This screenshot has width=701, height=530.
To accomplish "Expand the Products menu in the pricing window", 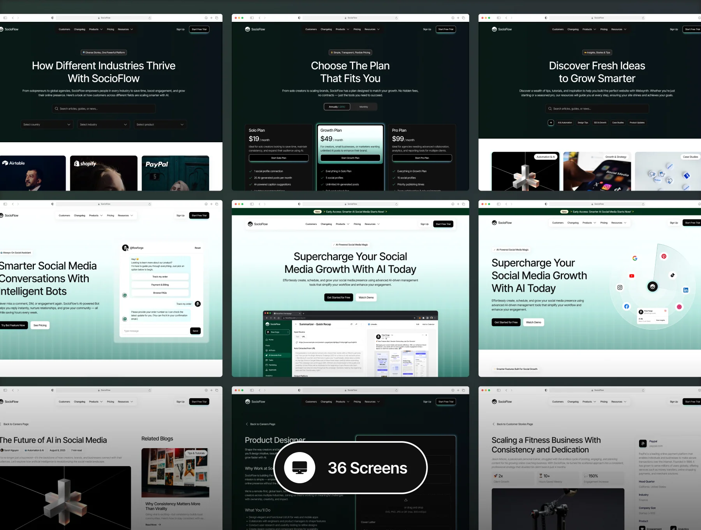I will click(x=343, y=29).
